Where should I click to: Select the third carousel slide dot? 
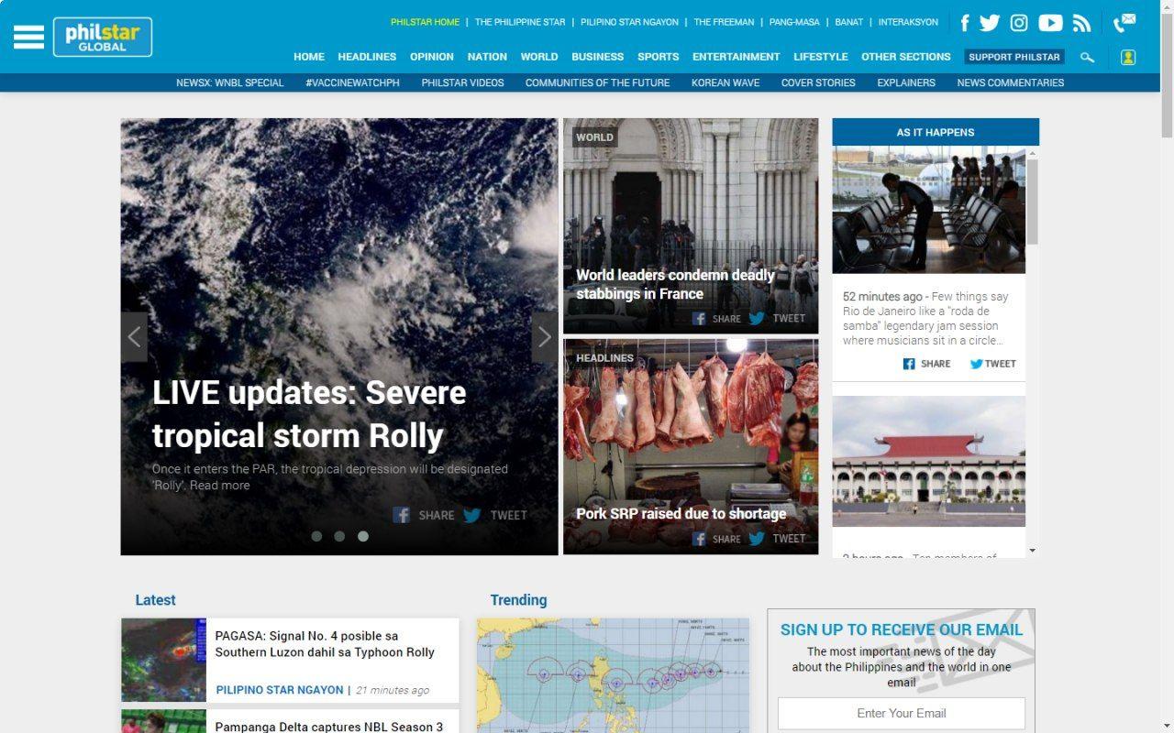coord(363,536)
